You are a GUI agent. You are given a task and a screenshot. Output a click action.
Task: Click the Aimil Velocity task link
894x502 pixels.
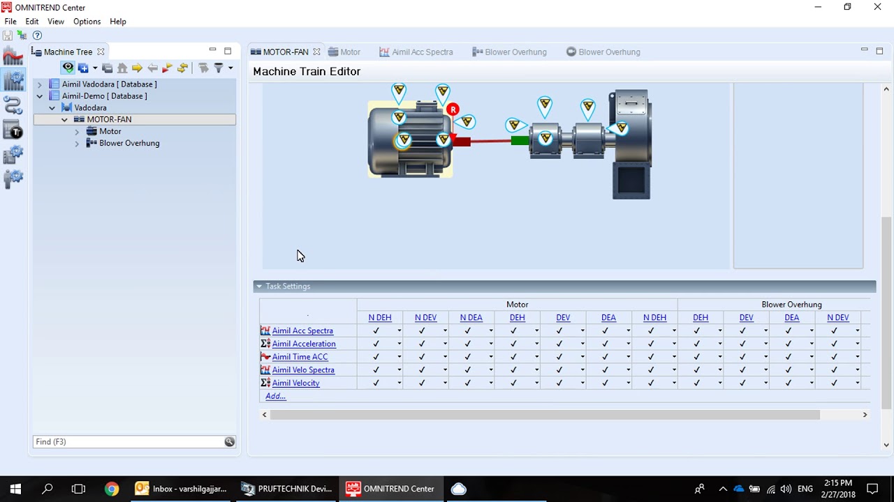coord(296,383)
